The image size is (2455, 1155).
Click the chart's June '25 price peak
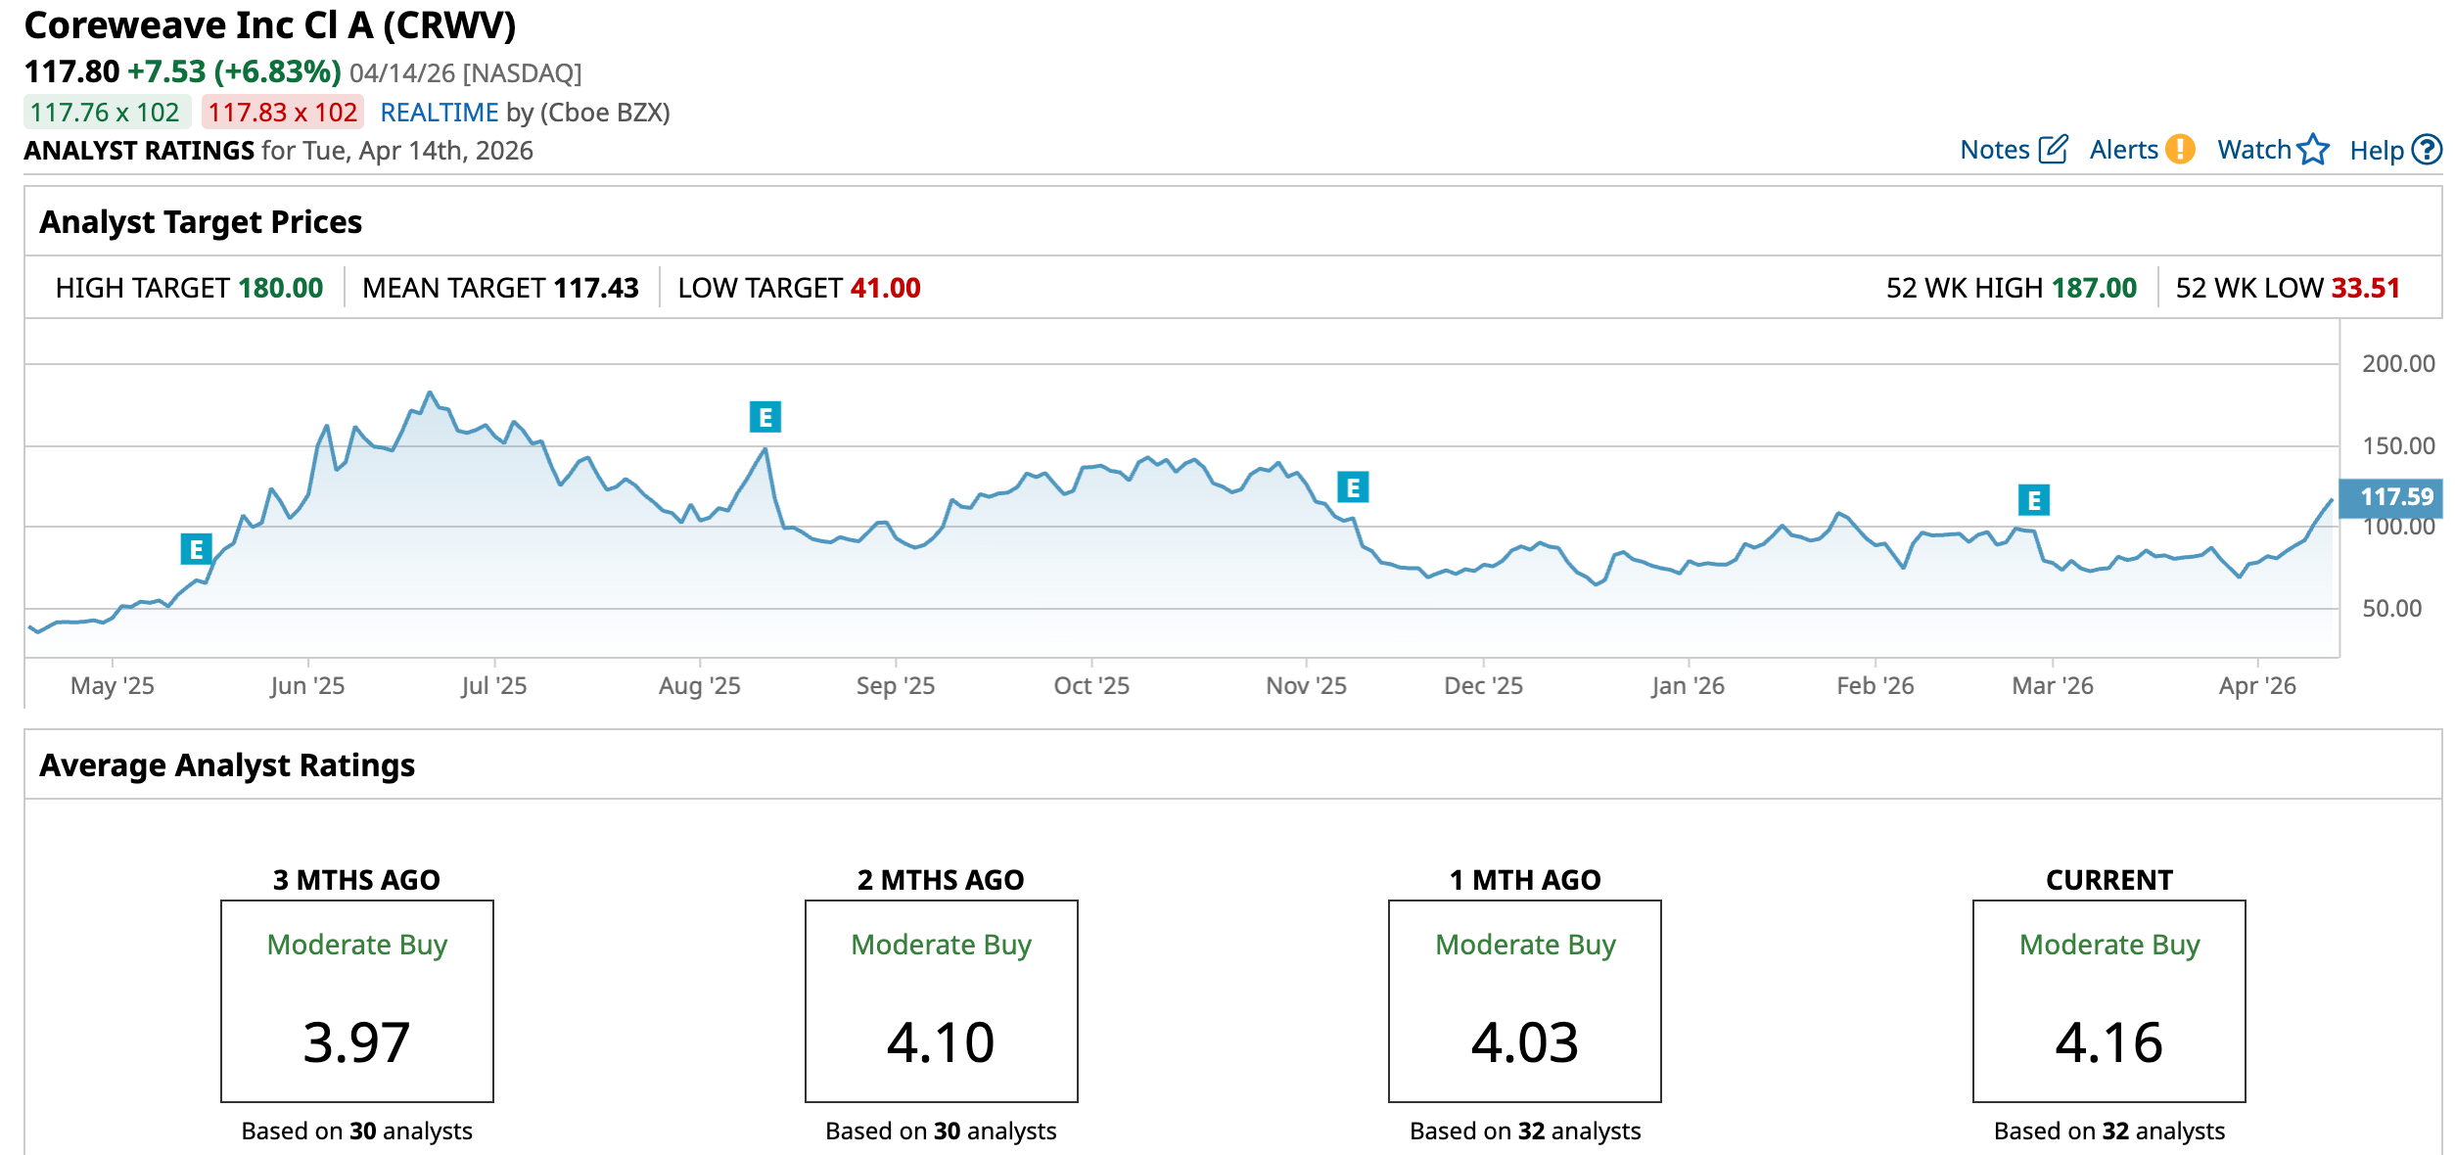429,393
